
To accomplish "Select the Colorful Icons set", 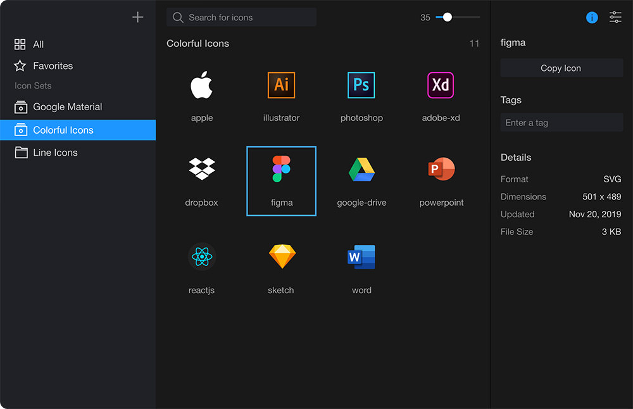I will click(78, 130).
